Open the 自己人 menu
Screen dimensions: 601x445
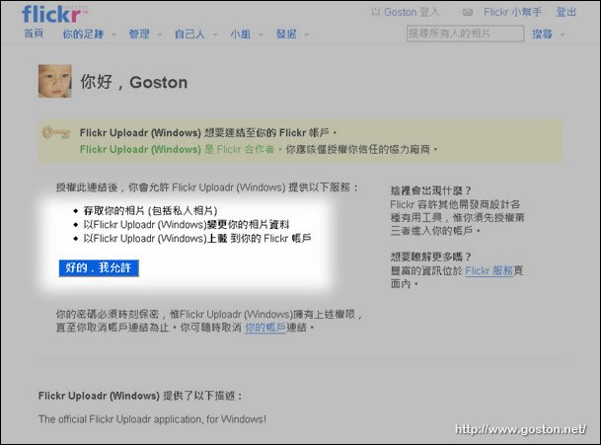(189, 35)
